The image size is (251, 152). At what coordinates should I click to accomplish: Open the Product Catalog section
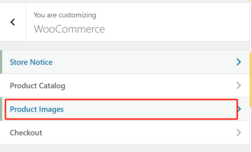[38, 86]
